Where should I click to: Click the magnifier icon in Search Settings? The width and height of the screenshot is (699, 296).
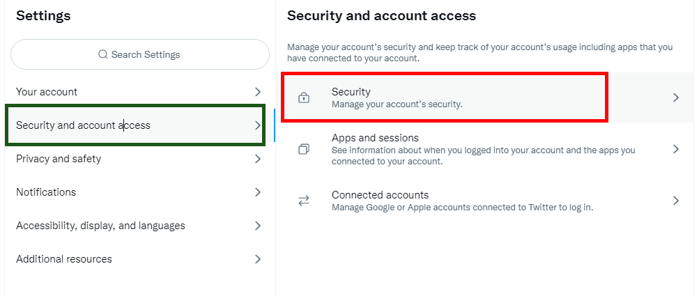click(103, 54)
